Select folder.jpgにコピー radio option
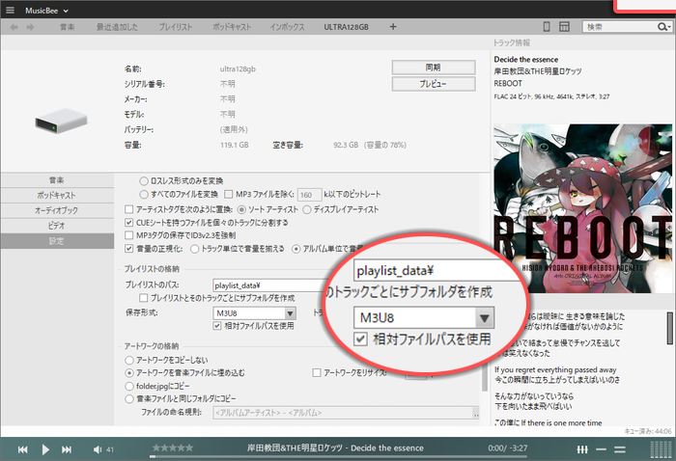676x461 pixels. [x=129, y=386]
